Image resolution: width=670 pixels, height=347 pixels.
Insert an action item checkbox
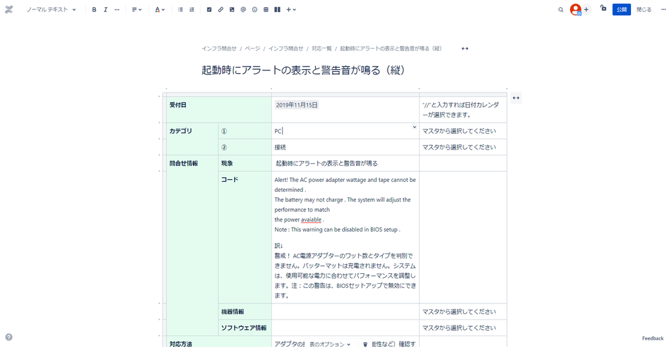tap(209, 9)
